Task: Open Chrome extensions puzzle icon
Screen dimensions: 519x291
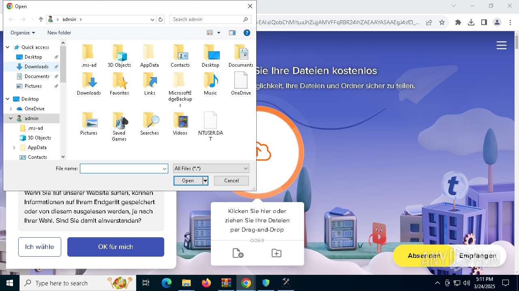Action: 458,23
